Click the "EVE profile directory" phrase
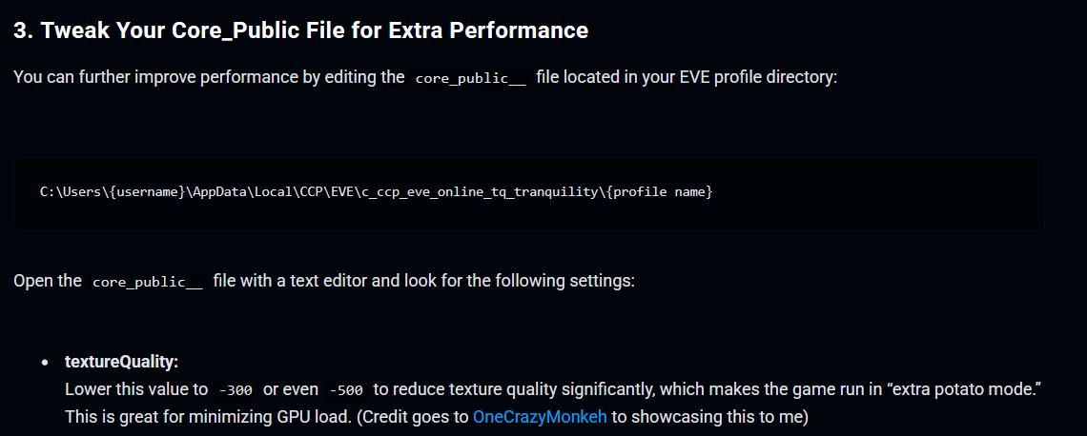The height and width of the screenshot is (436, 1087). pos(751,76)
